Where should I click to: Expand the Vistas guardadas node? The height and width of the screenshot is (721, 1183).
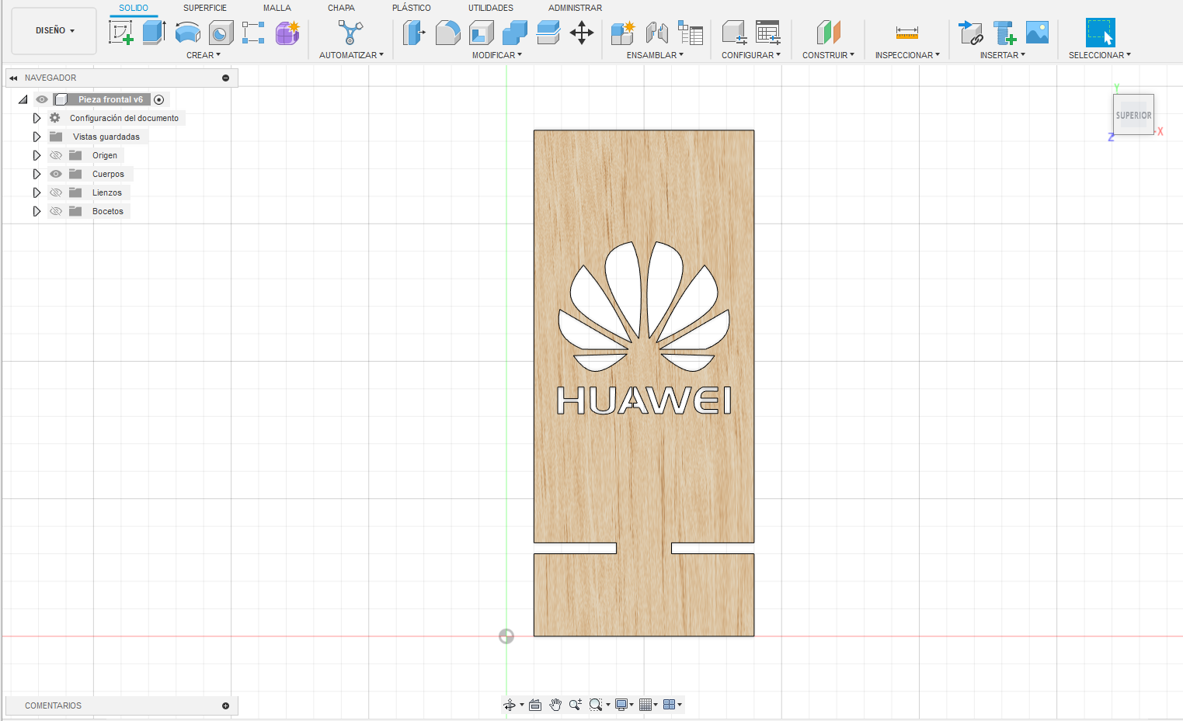(x=37, y=137)
